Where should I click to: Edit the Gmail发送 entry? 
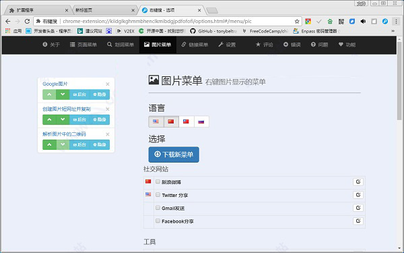[358, 208]
